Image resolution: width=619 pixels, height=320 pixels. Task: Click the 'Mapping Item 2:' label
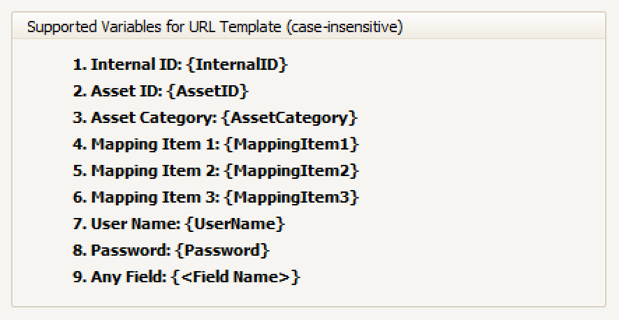point(156,171)
